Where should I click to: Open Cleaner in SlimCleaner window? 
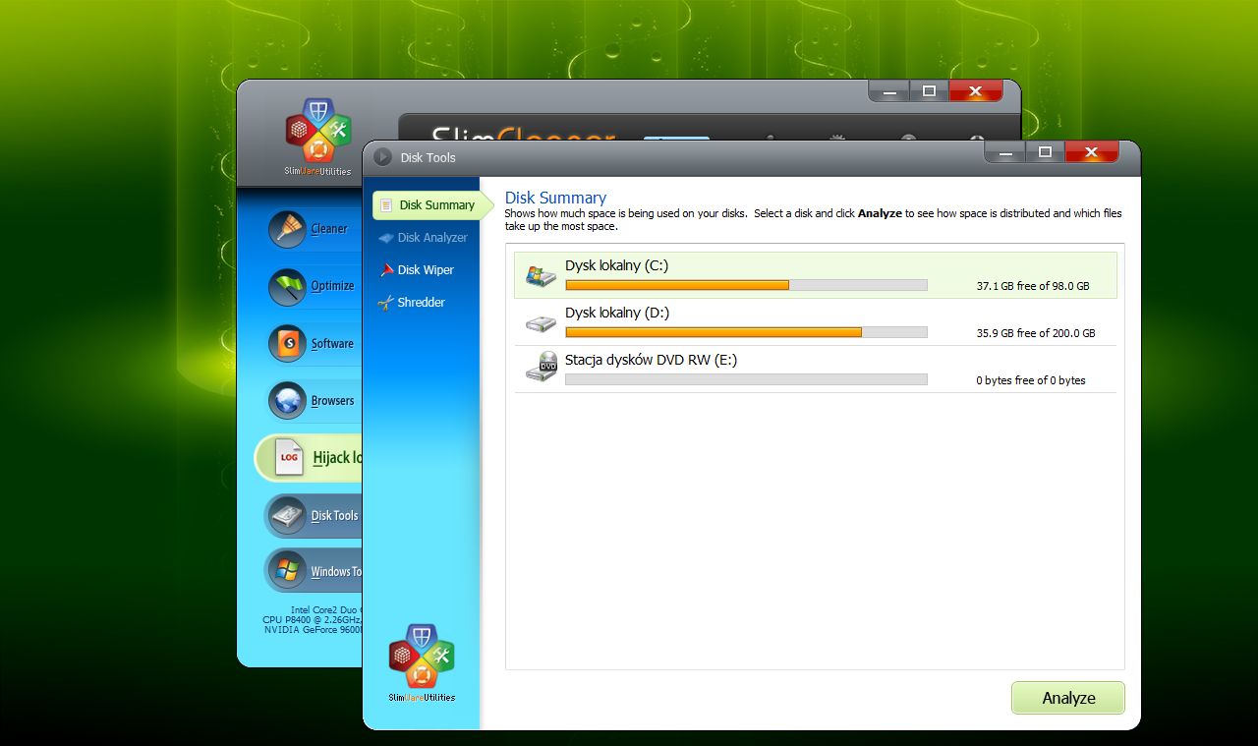[314, 229]
